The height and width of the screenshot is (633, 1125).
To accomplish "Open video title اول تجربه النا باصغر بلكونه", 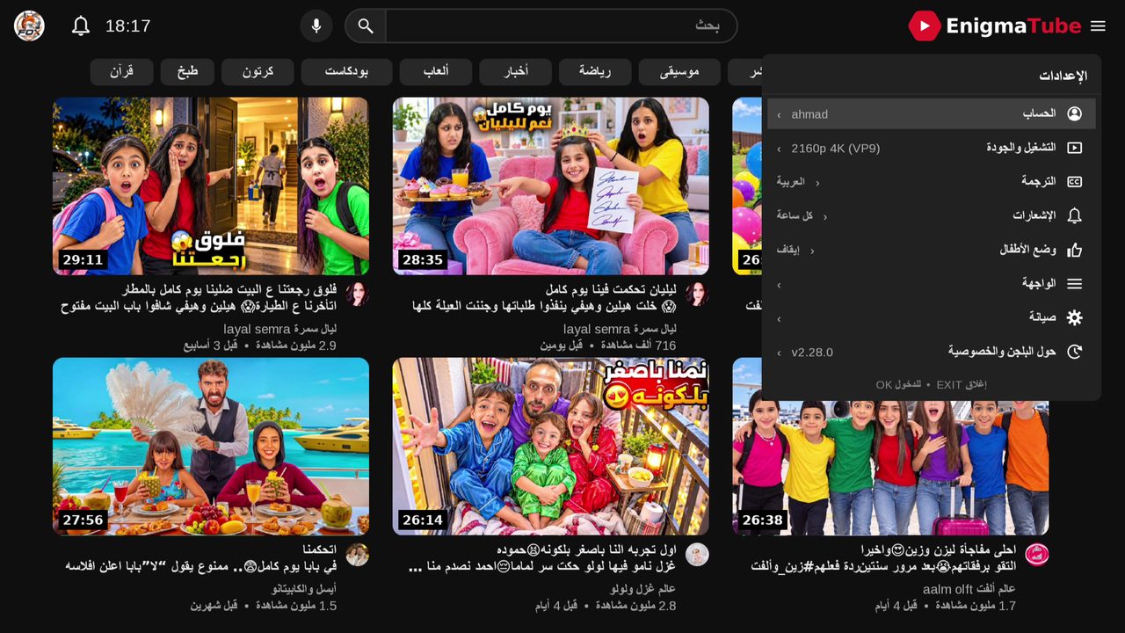I will coord(542,557).
